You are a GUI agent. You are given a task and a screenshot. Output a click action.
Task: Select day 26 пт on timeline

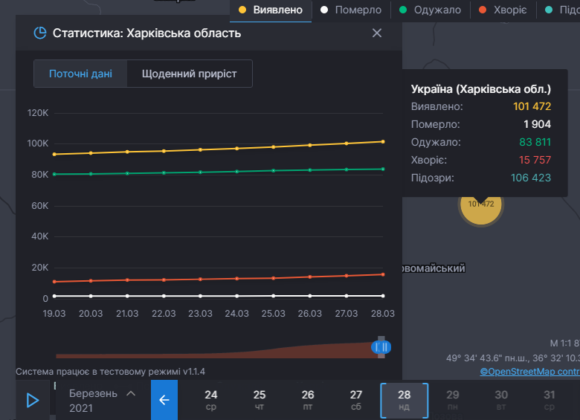(x=308, y=400)
